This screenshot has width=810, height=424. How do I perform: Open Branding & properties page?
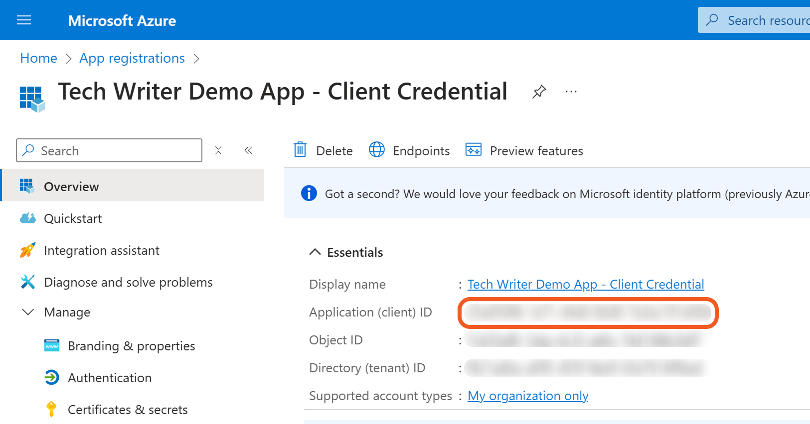tap(131, 346)
